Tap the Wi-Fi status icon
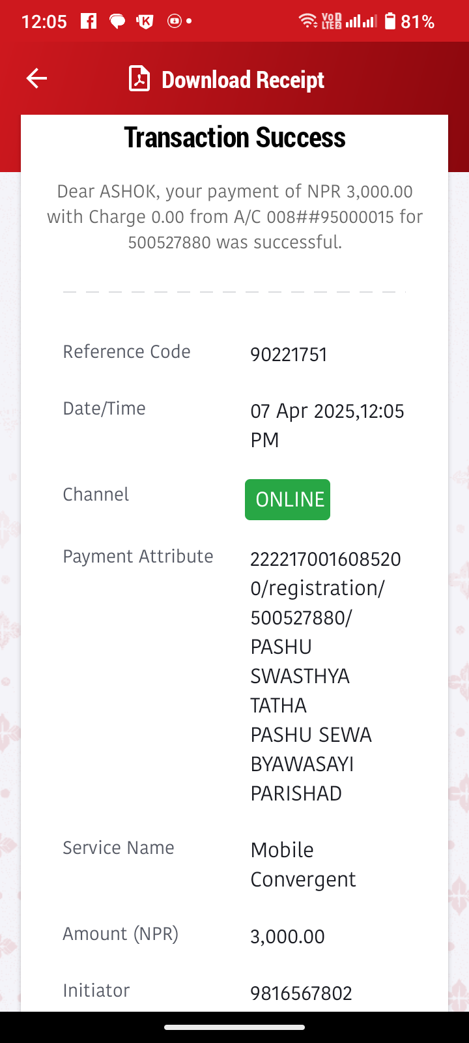This screenshot has height=1043, width=469. coord(308,21)
